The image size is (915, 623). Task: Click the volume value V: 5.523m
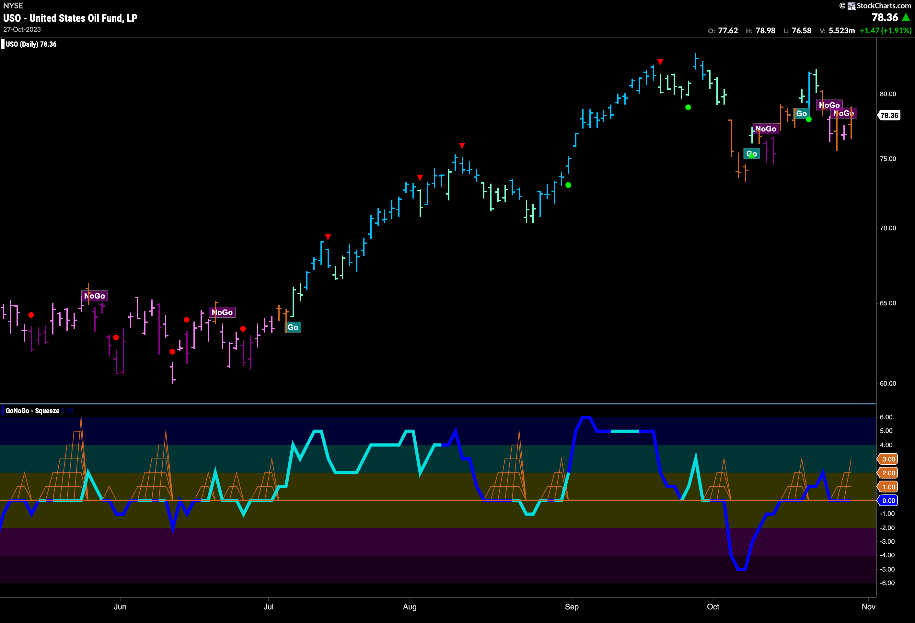pyautogui.click(x=837, y=31)
